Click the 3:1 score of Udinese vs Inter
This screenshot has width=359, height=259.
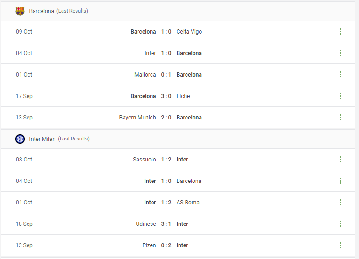[x=166, y=224]
